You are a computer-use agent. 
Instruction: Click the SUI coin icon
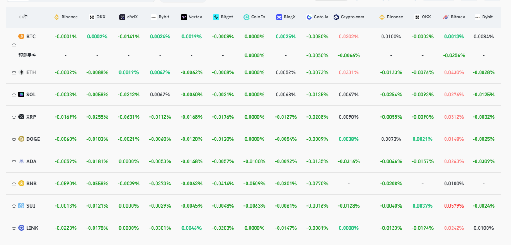click(x=21, y=206)
